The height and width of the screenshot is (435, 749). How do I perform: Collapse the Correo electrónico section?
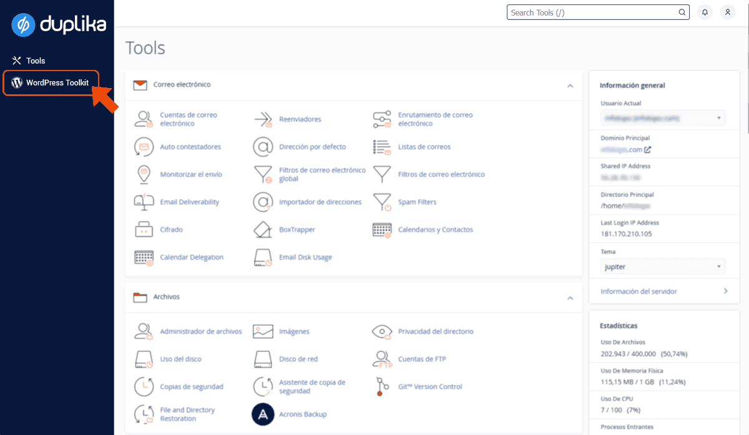point(569,85)
